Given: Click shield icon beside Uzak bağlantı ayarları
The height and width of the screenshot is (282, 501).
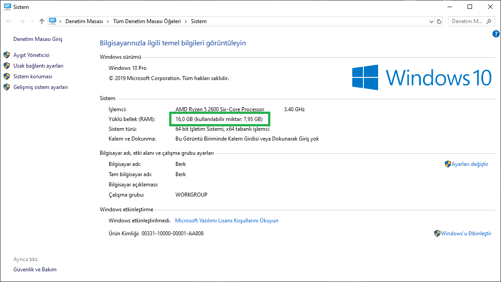Looking at the screenshot, I should pyautogui.click(x=7, y=66).
